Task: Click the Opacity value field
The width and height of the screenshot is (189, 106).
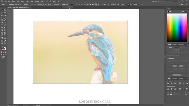Action: (68, 5)
